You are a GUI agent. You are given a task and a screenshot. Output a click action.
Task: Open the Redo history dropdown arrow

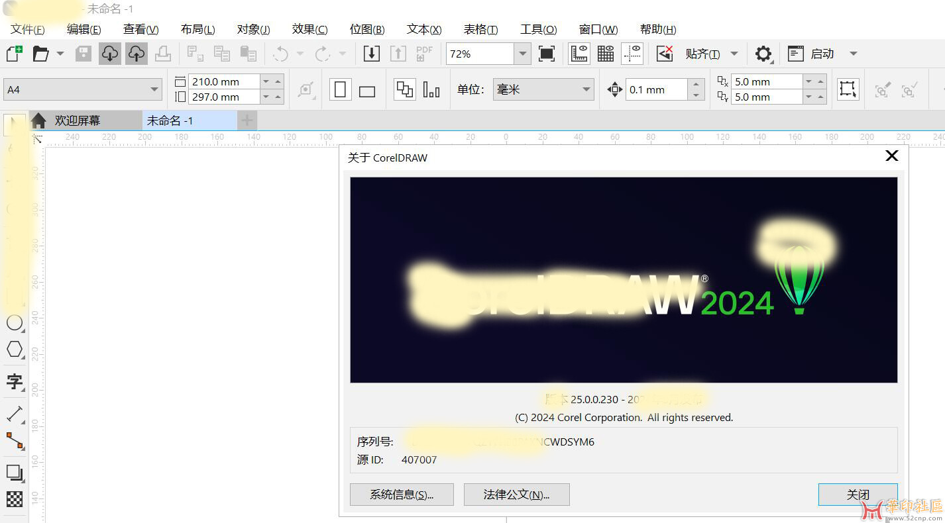pyautogui.click(x=343, y=54)
